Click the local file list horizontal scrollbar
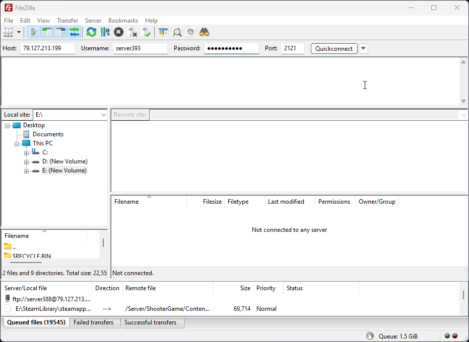Viewport: 469px width, 342px height. 26,263
